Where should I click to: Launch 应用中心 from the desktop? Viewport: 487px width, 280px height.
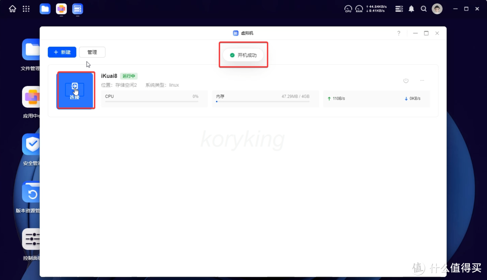pyautogui.click(x=30, y=96)
